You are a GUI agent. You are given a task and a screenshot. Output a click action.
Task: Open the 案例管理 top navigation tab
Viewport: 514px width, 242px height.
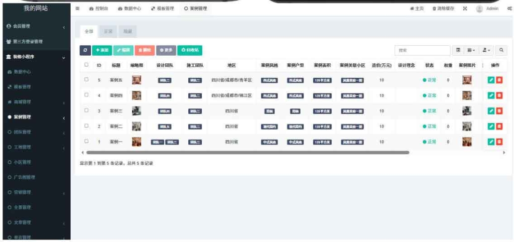click(195, 9)
